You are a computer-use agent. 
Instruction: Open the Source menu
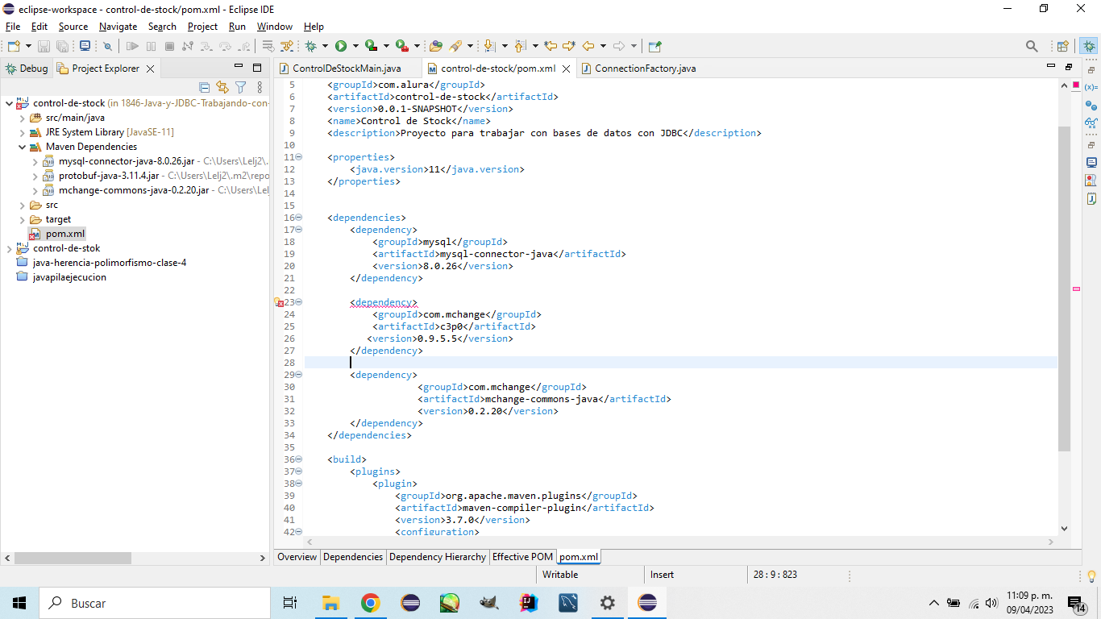73,27
